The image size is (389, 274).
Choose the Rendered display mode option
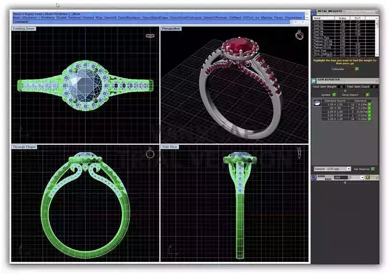coord(74,18)
